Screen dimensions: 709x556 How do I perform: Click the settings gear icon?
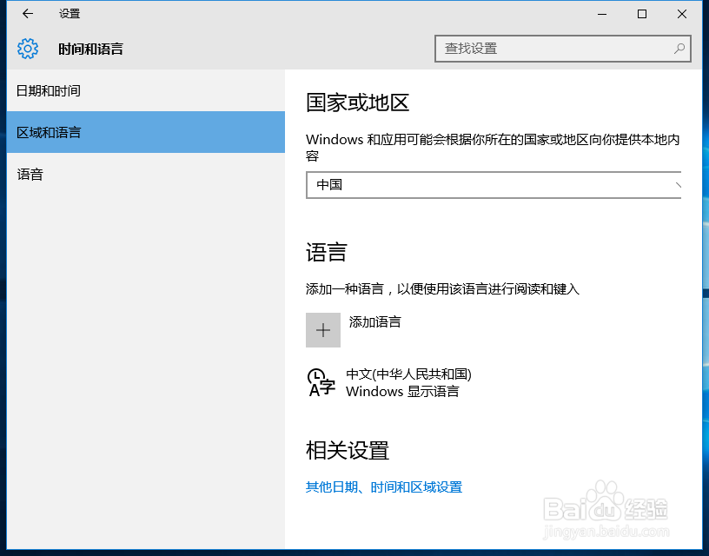[28, 49]
